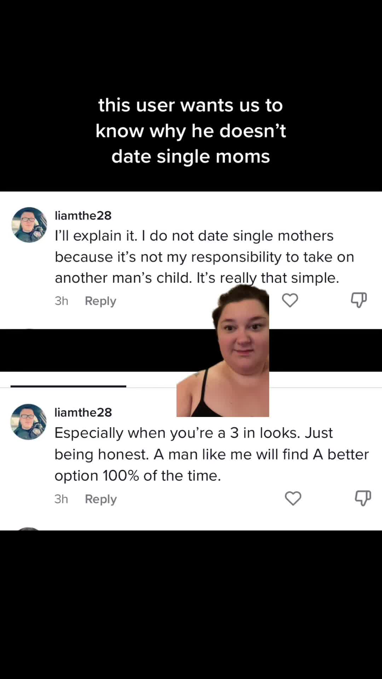Tap the empty black area below the comments

[191, 601]
